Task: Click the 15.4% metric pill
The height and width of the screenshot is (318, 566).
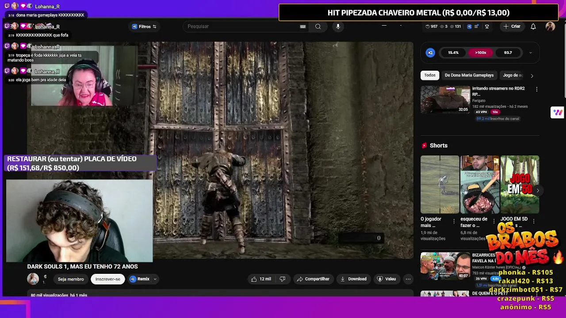Action: point(453,53)
